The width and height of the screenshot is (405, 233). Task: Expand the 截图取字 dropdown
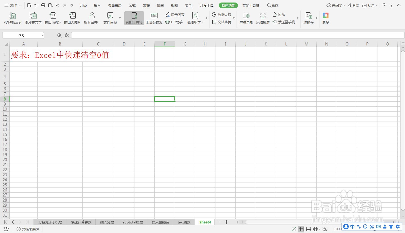pyautogui.click(x=202, y=22)
